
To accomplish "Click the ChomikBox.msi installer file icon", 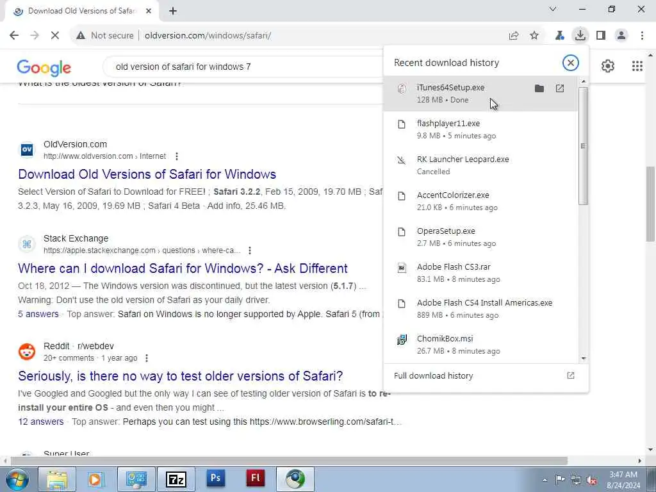I will point(402,340).
